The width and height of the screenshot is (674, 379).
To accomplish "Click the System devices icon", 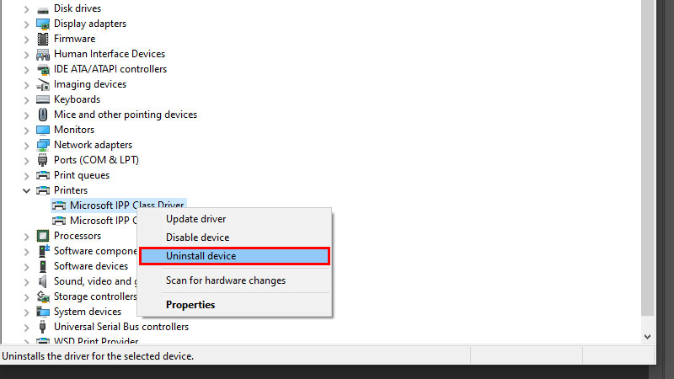I will [43, 312].
